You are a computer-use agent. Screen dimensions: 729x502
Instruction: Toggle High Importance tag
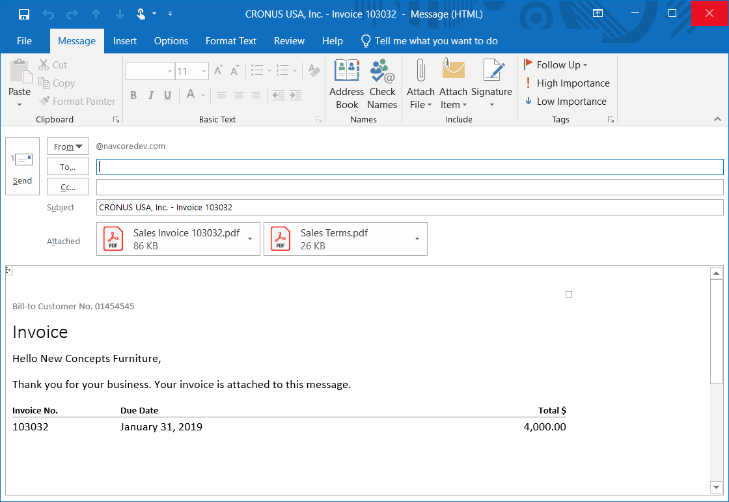click(x=567, y=83)
